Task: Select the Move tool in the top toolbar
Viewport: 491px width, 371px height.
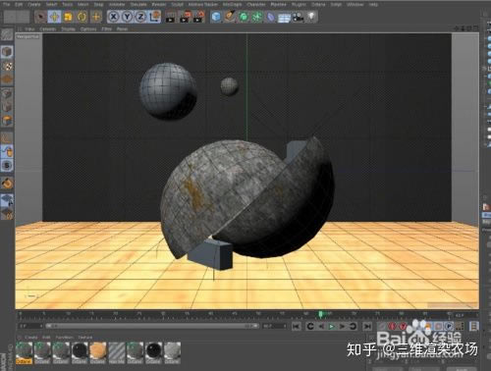Action: [54, 17]
